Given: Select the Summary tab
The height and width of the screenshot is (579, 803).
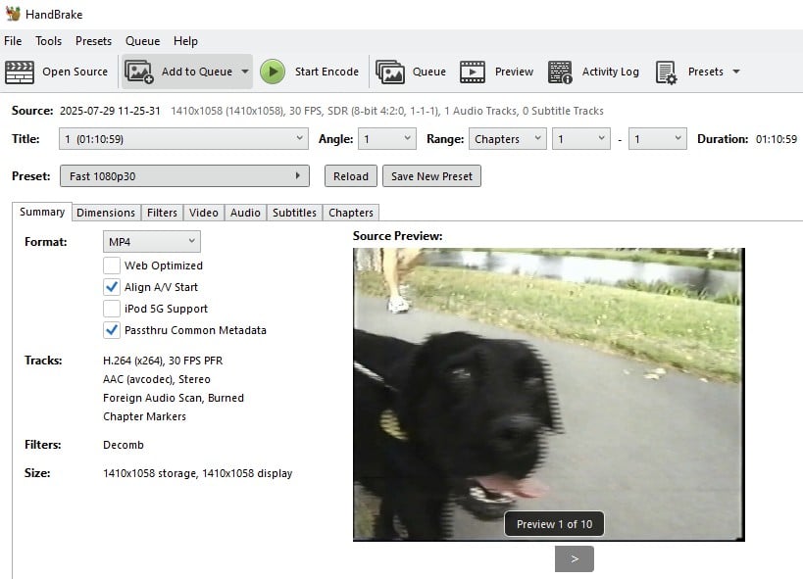Looking at the screenshot, I should (42, 212).
